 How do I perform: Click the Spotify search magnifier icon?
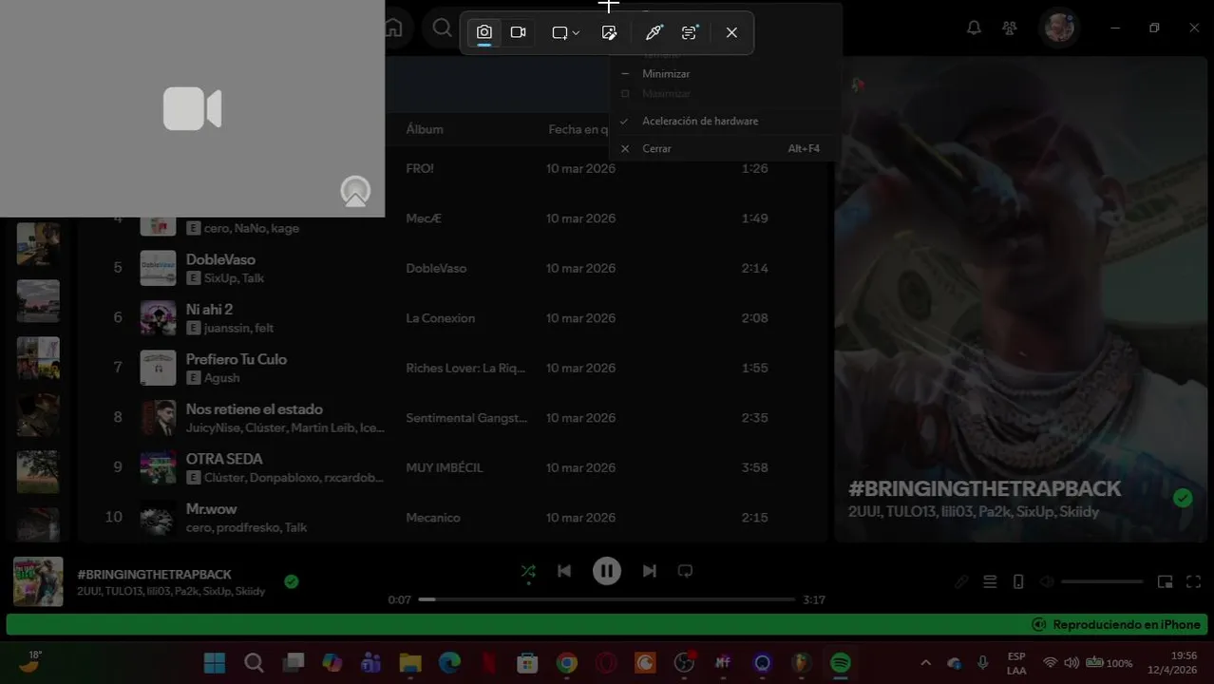click(x=443, y=28)
